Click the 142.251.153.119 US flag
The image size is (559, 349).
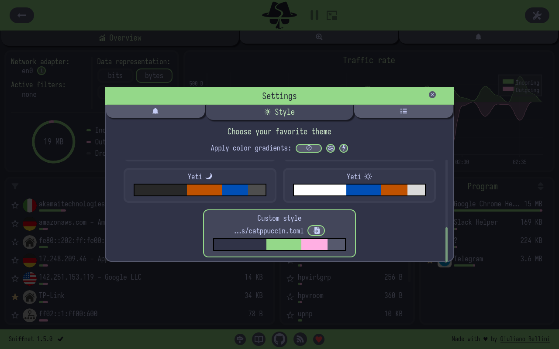30,278
